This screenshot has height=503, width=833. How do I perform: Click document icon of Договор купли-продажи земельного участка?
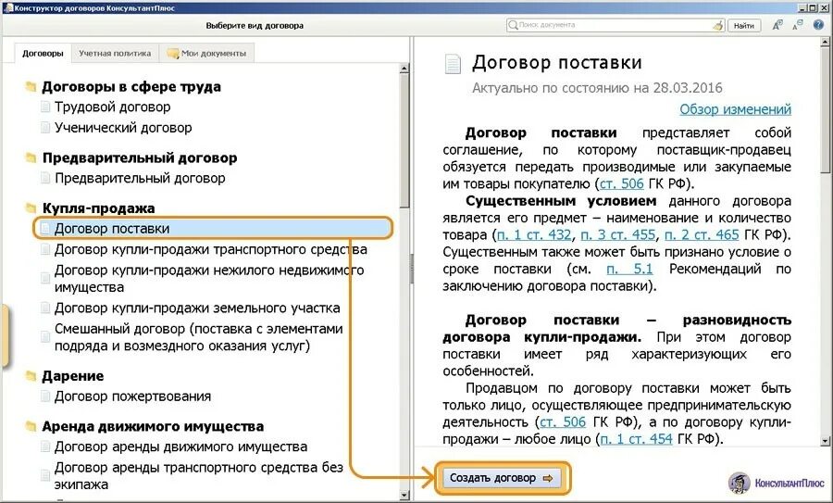click(45, 308)
